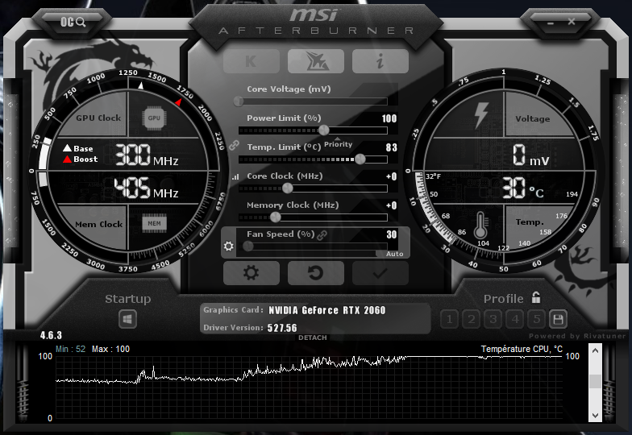Toggle the profile lock icon
Image resolution: width=632 pixels, height=435 pixels.
click(x=535, y=297)
